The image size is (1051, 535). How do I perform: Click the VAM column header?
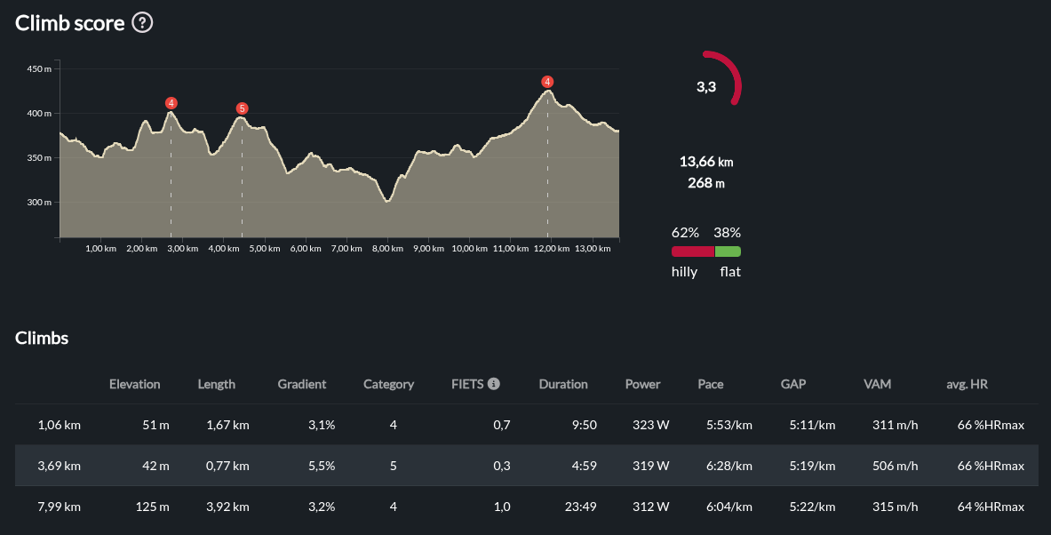(x=877, y=384)
